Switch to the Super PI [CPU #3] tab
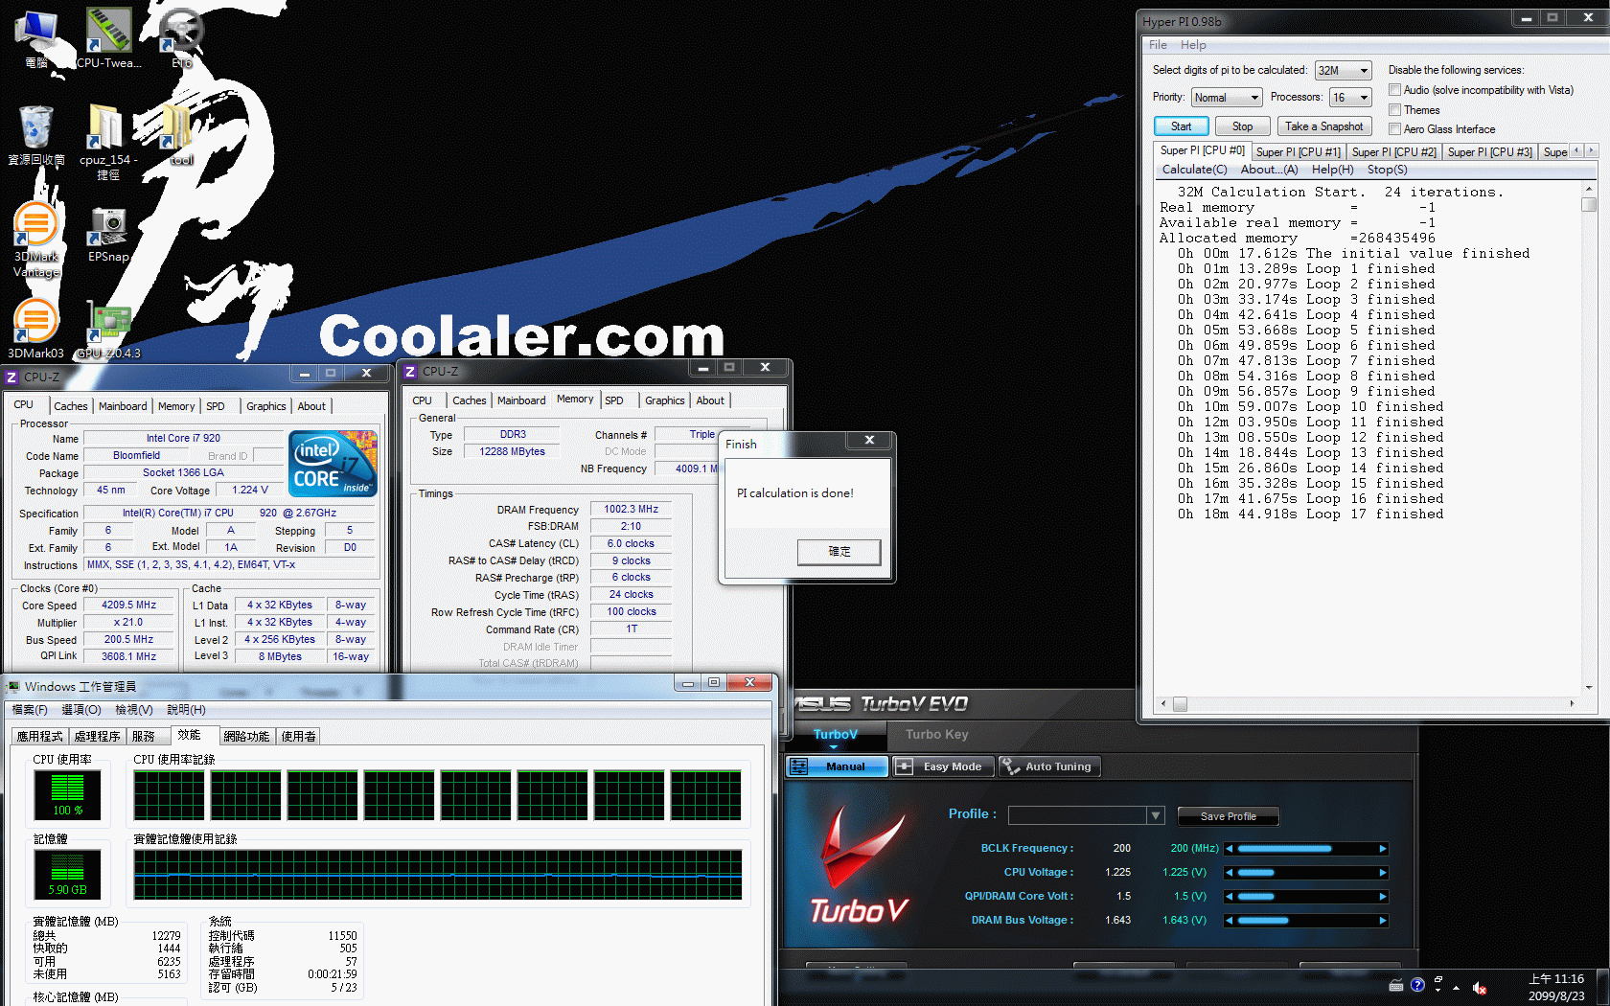This screenshot has height=1006, width=1610. pyautogui.click(x=1489, y=152)
